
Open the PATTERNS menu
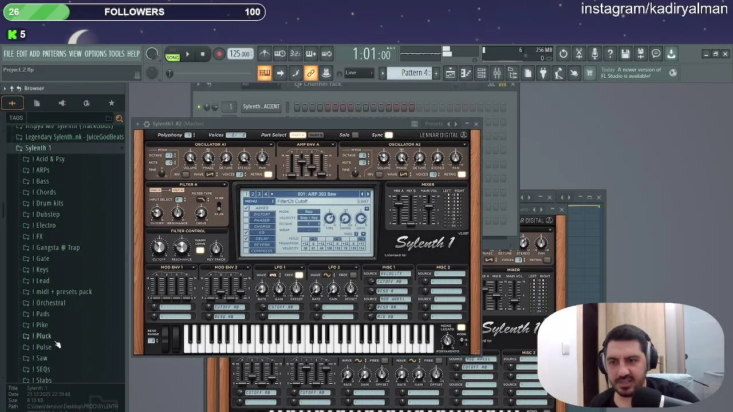(54, 54)
